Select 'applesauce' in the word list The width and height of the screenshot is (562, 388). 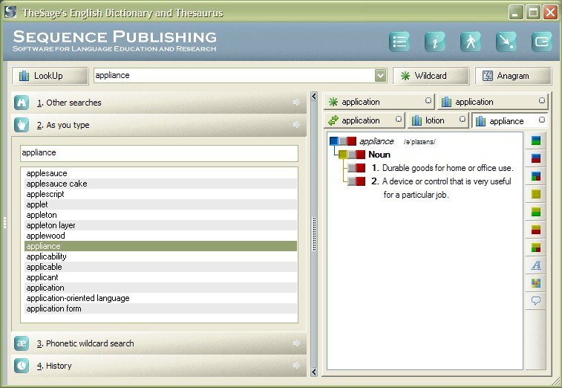pos(160,173)
